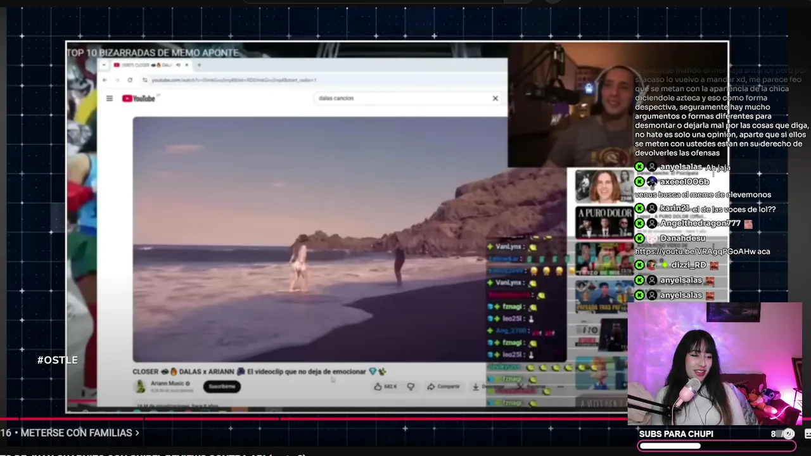The width and height of the screenshot is (811, 456).
Task: Select the CLOSER DALAS browser tab
Action: tap(151, 65)
